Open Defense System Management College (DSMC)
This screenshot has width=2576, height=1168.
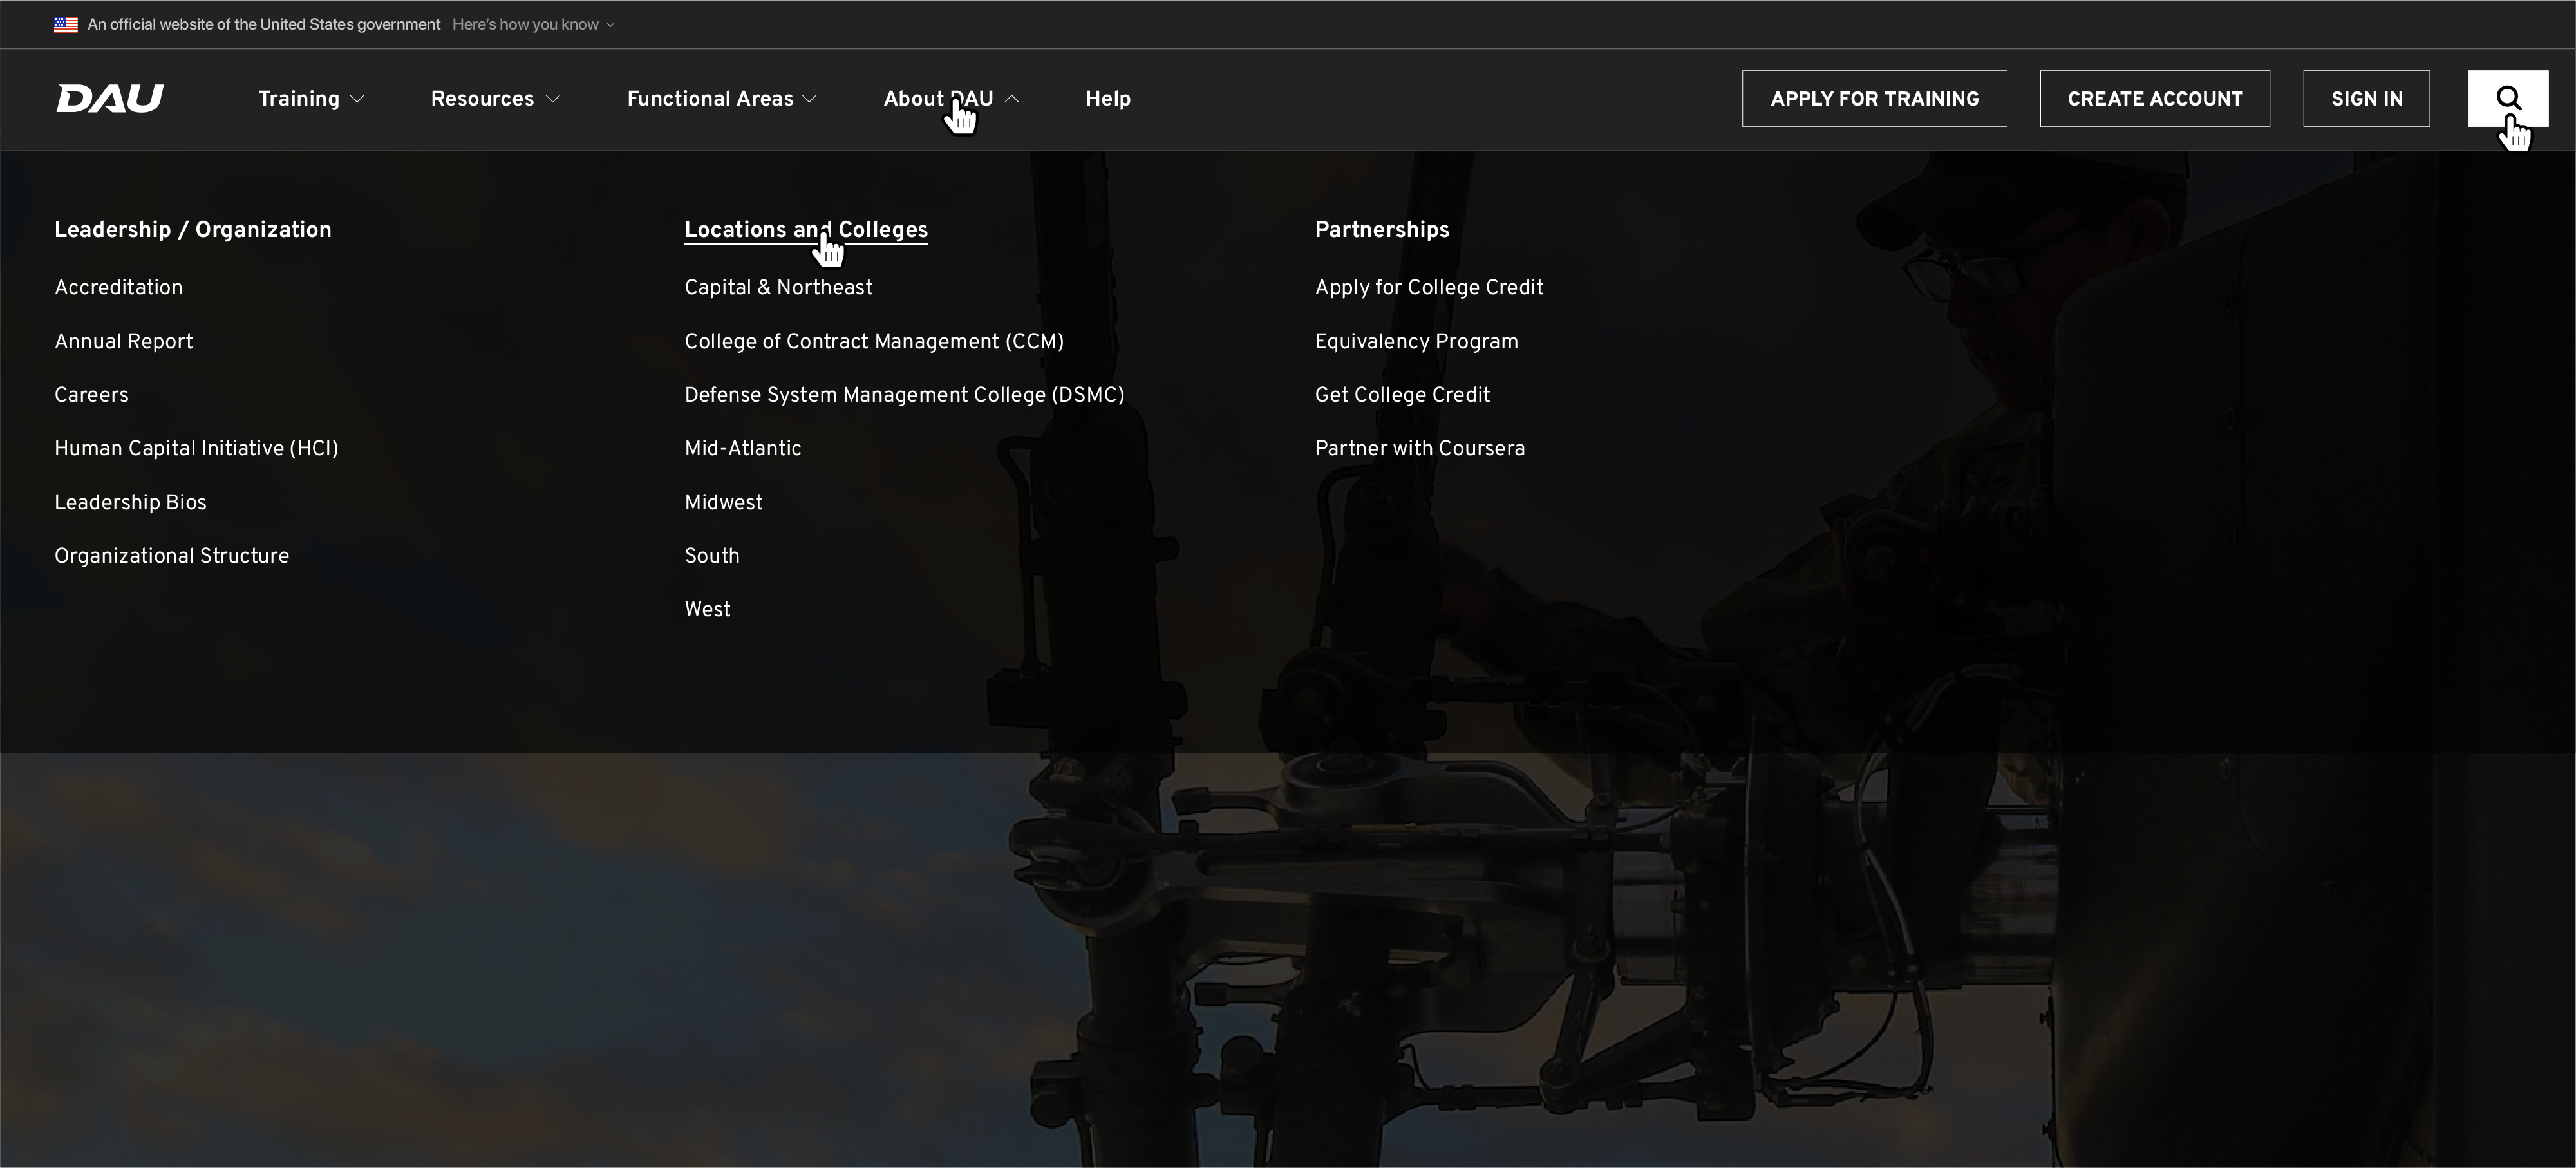(x=905, y=395)
